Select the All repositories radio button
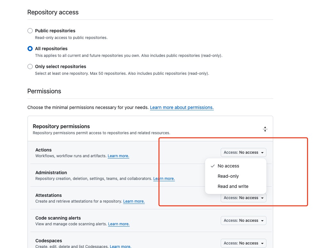Image resolution: width=325 pixels, height=248 pixels. pyautogui.click(x=30, y=49)
